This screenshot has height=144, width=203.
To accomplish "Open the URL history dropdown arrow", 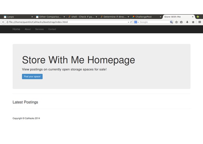I will [x=129, y=22].
